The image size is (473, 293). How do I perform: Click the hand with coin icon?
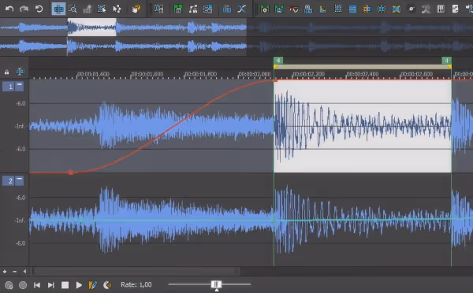[x=136, y=9]
